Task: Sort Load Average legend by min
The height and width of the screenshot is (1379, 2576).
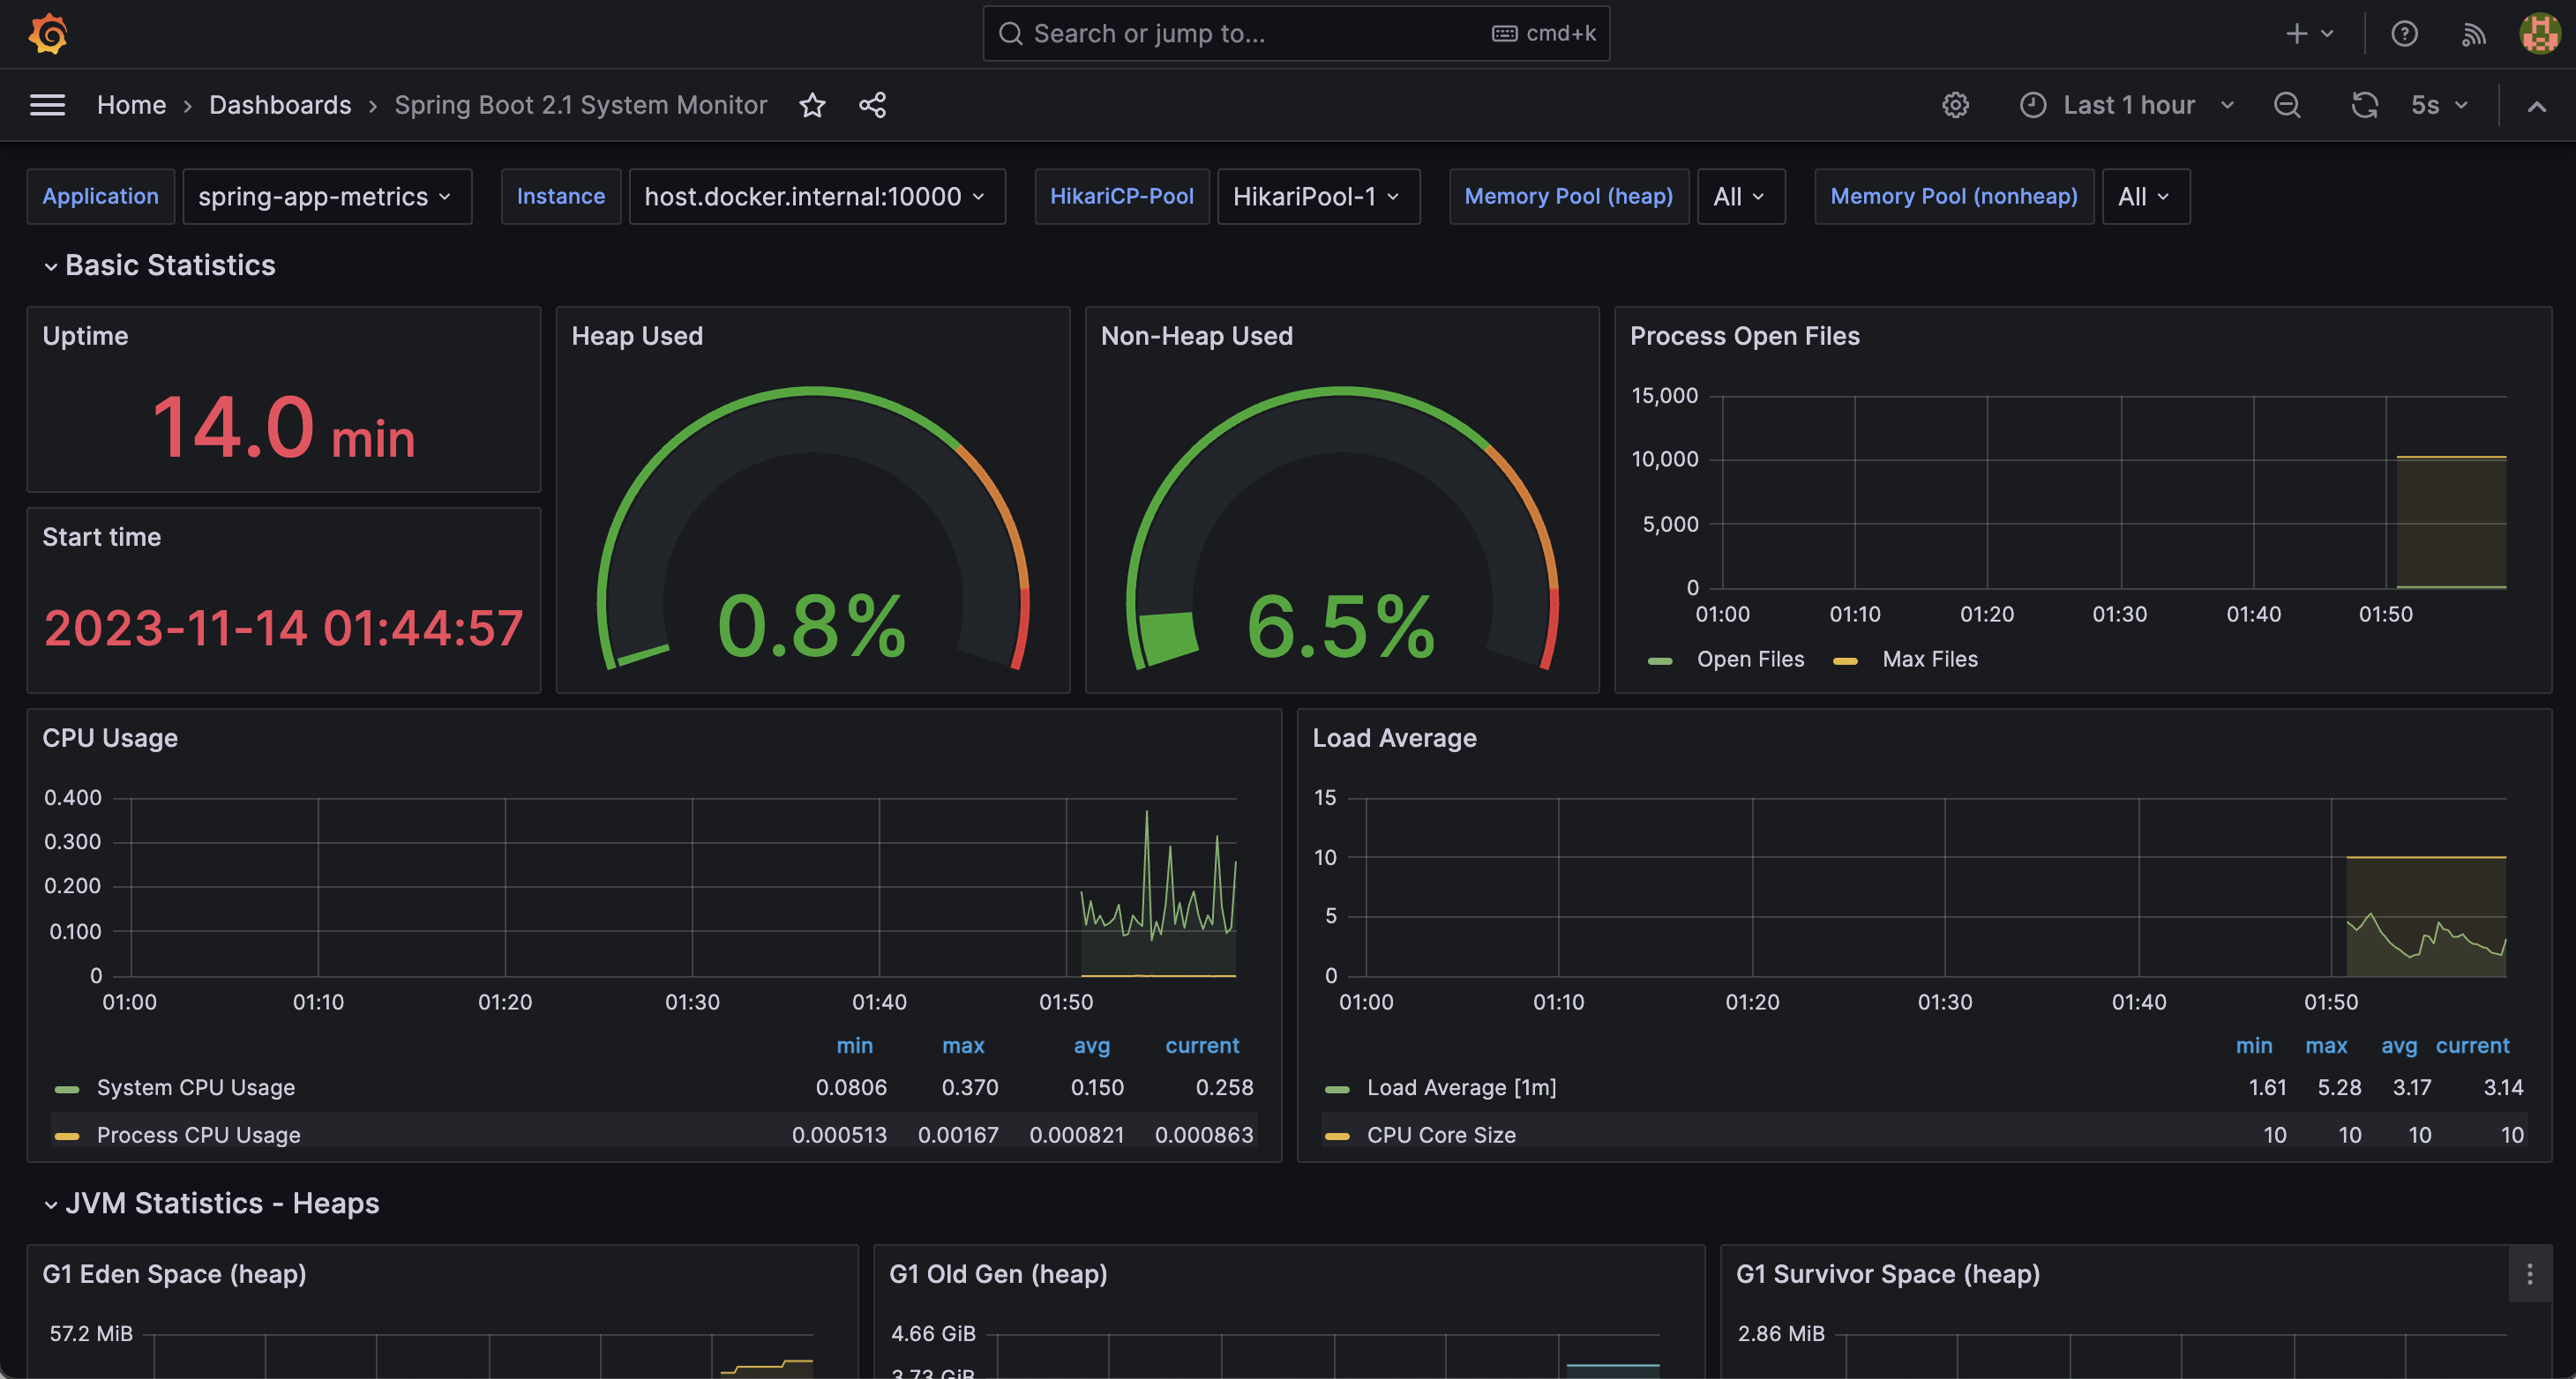Action: [2254, 1045]
